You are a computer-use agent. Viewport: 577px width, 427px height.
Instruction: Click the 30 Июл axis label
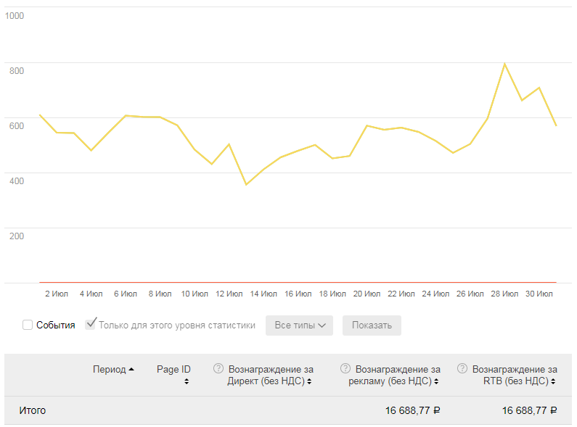tap(539, 294)
